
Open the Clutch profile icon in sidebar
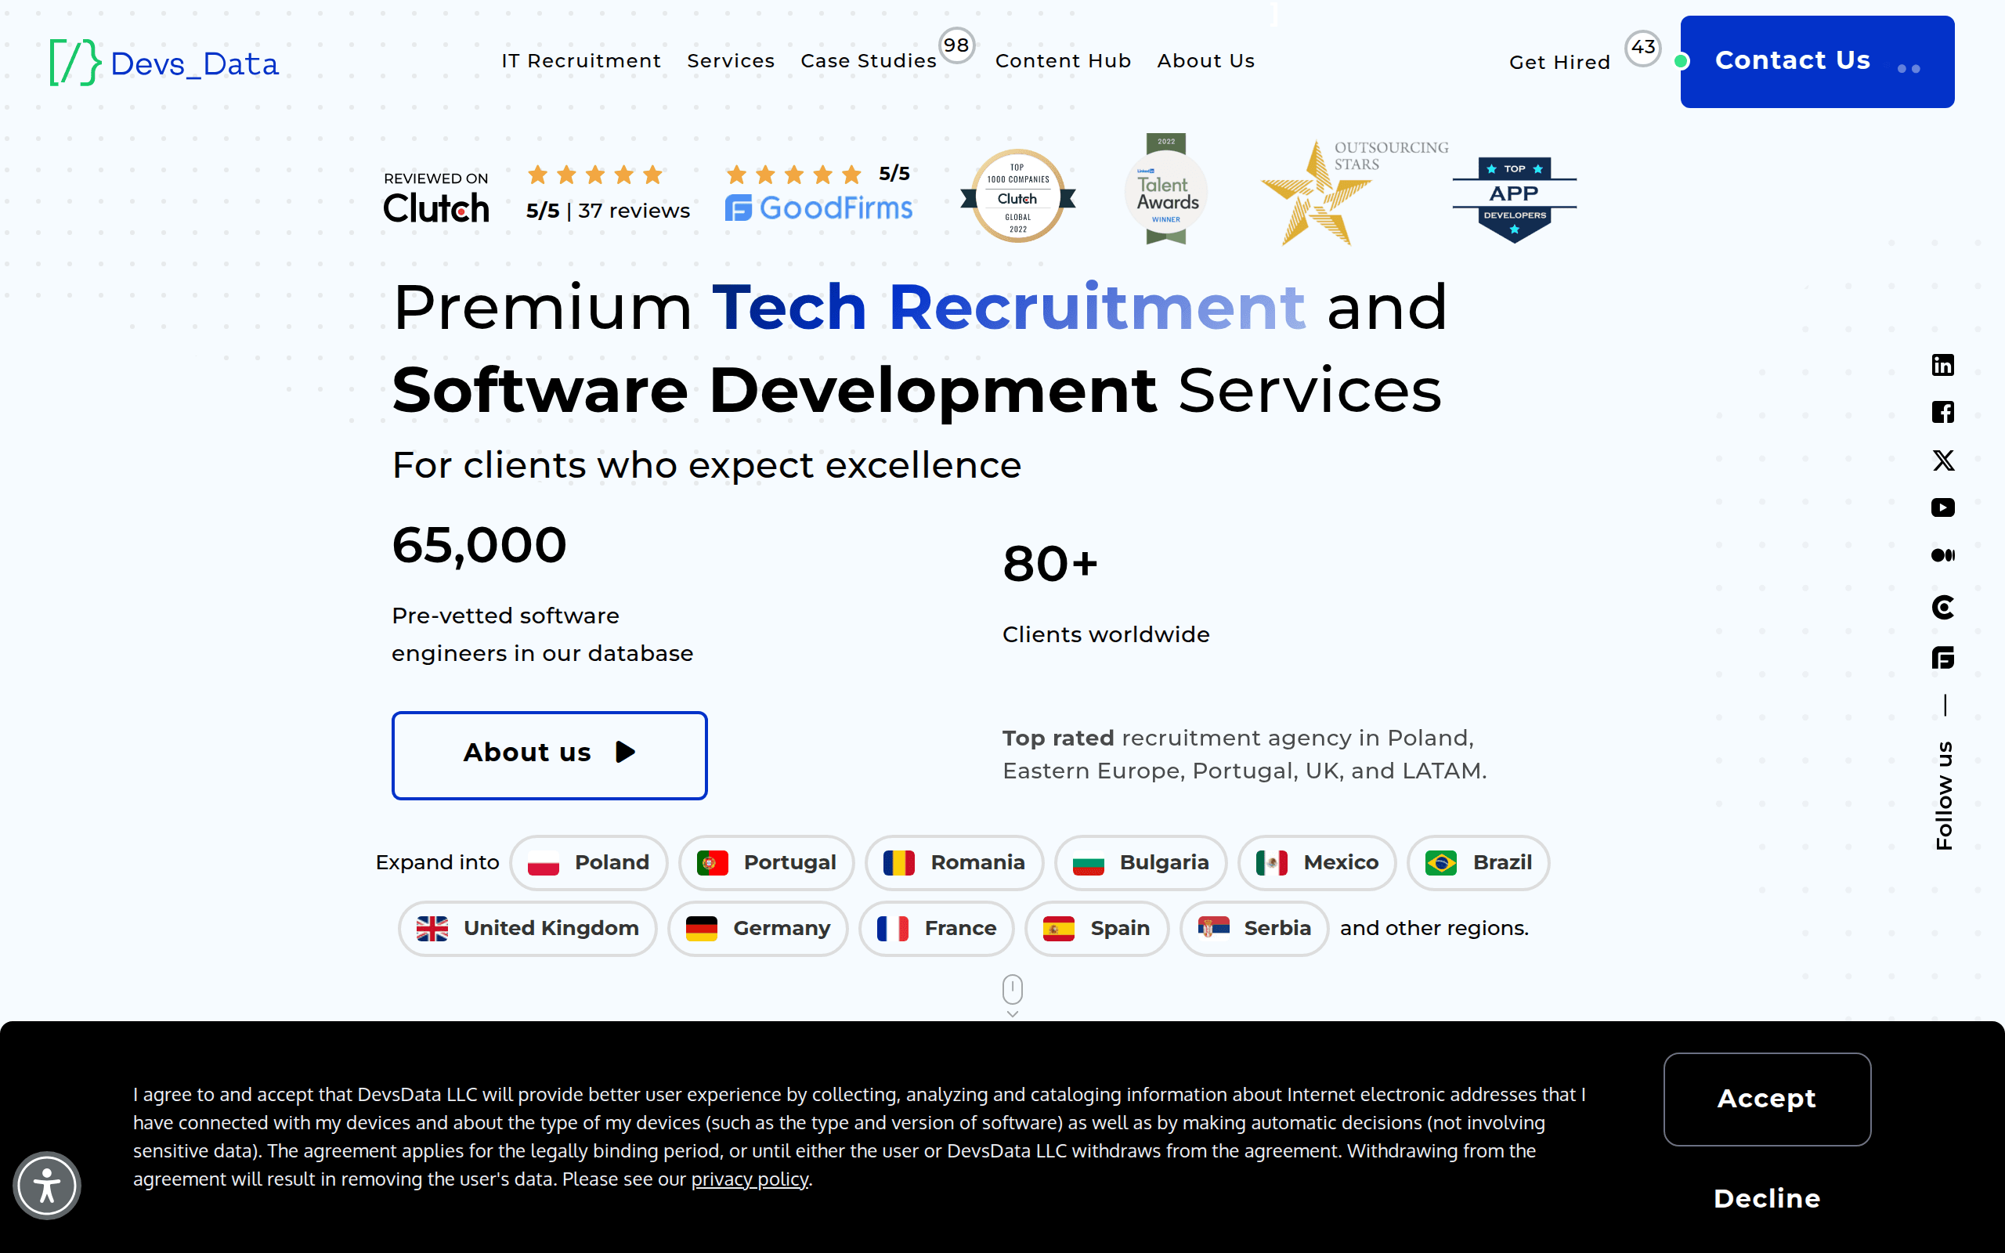[1943, 608]
